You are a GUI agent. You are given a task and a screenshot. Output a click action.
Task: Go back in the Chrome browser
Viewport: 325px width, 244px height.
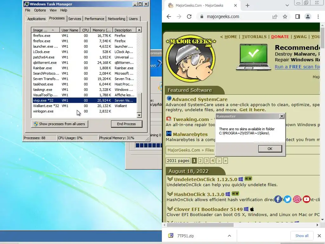pos(169,17)
